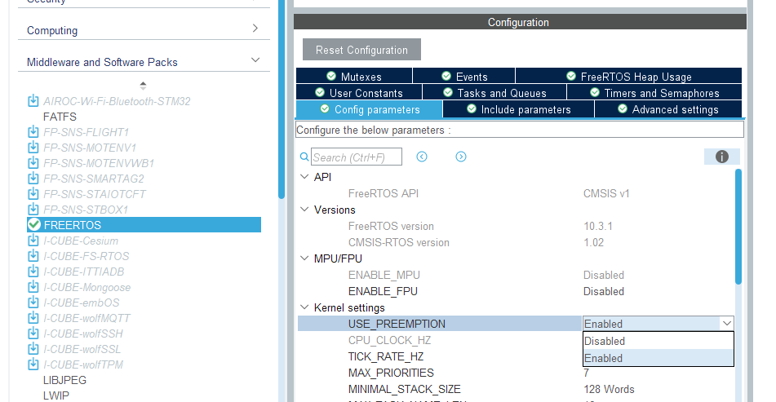Collapse the MPU/FPU parameter group
Viewport: 776px width, 402px height.
[x=304, y=258]
